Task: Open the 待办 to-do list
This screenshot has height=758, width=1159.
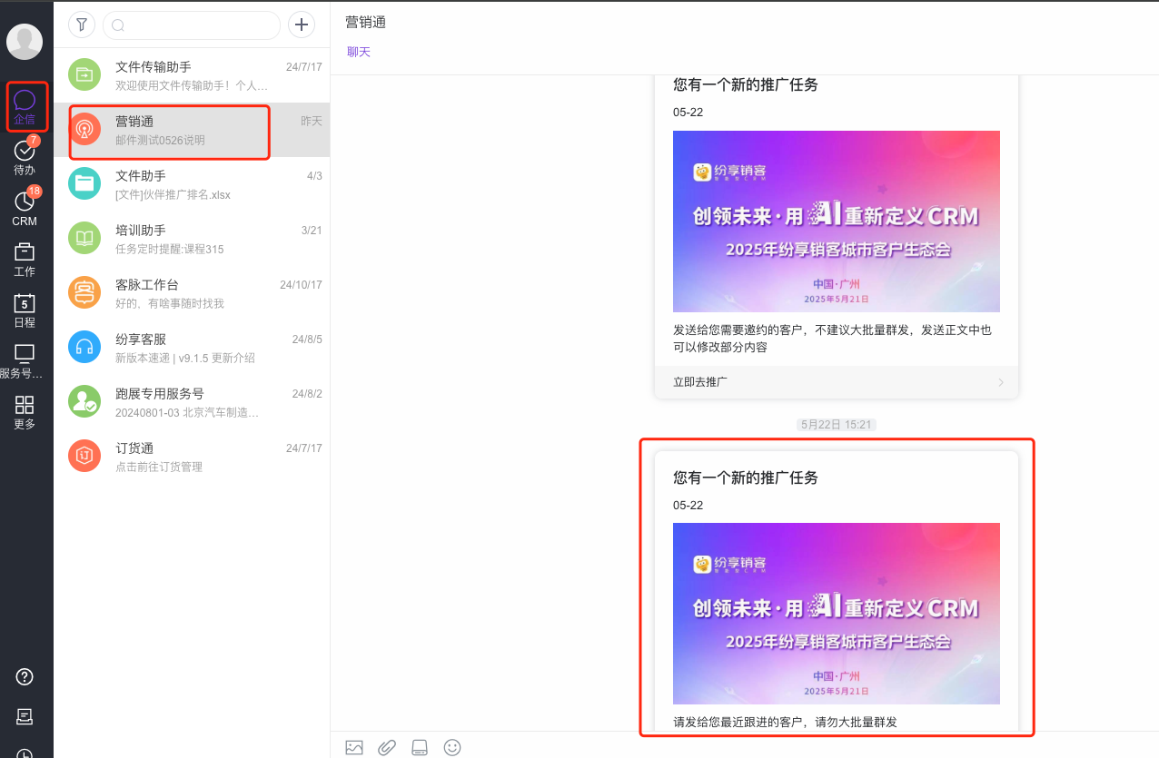Action: click(x=25, y=158)
